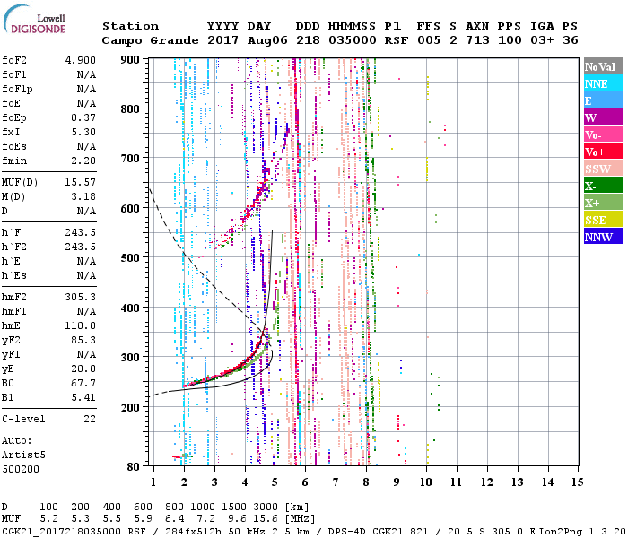Click the IGA value 03+

542,40
